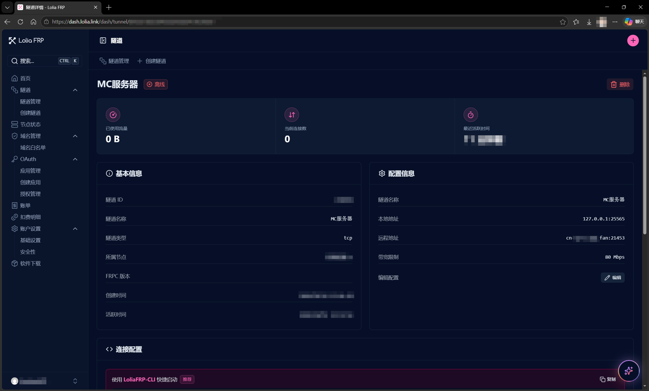Screen dimensions: 649x391
Task: Click the 离线 status badge
Action: click(156, 84)
